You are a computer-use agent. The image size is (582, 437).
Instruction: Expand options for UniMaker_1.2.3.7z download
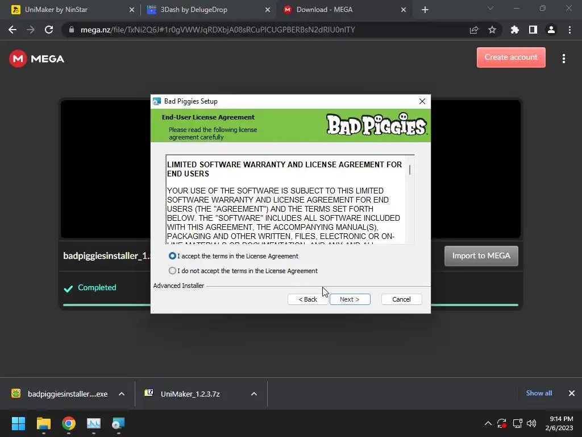(254, 394)
